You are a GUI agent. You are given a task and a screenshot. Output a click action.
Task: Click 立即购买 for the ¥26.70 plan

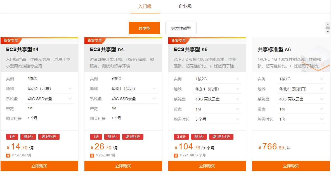pos(123,166)
